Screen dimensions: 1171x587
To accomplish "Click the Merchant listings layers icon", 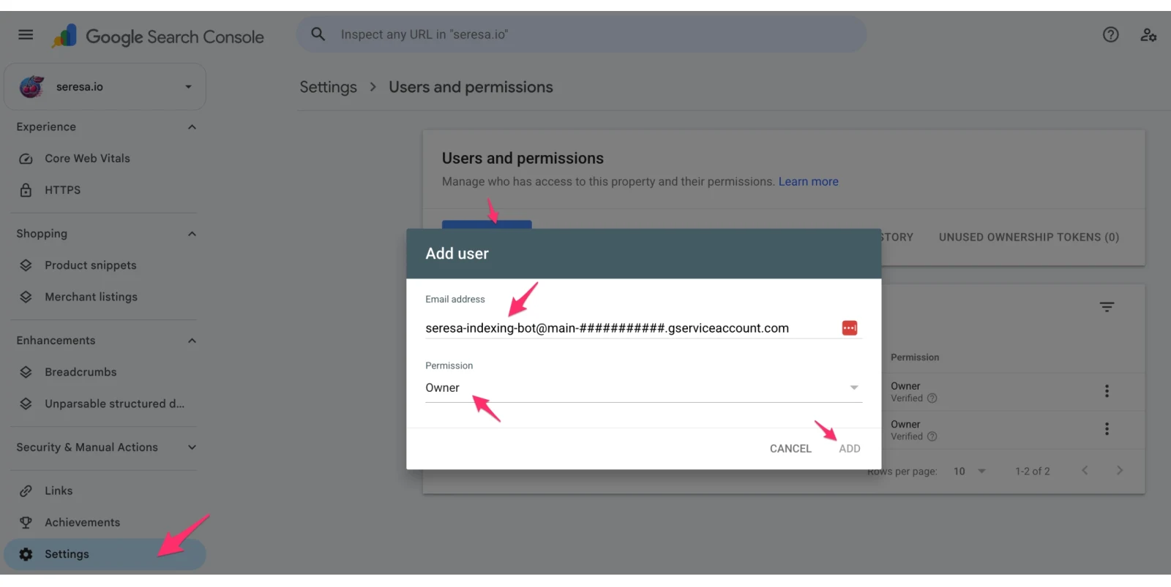I will click(26, 297).
